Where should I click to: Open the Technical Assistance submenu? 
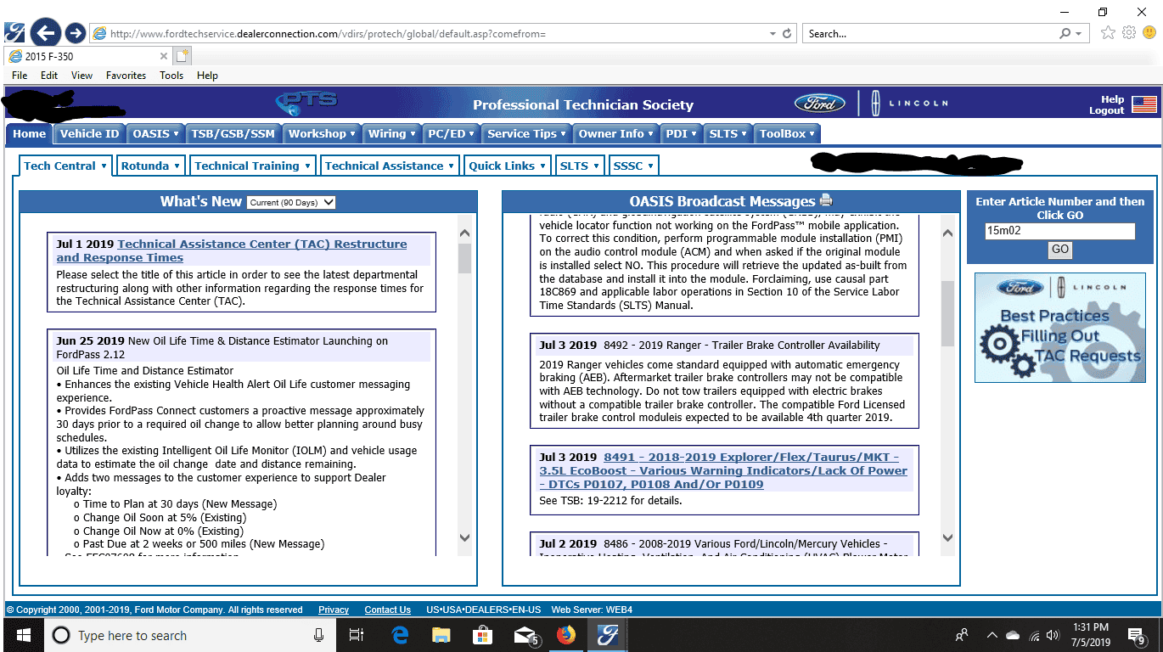pos(390,166)
